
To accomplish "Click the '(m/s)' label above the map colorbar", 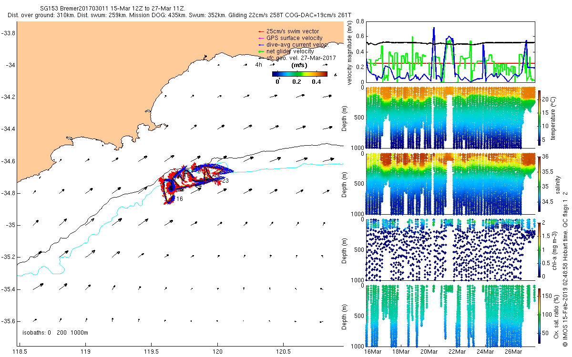I will pyautogui.click(x=299, y=65).
